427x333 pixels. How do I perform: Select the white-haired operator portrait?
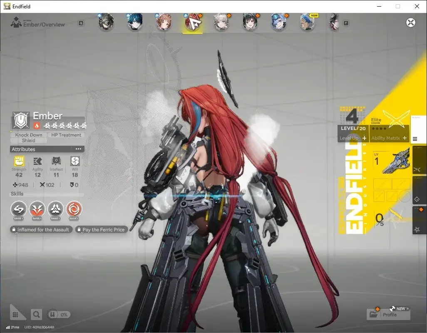221,22
